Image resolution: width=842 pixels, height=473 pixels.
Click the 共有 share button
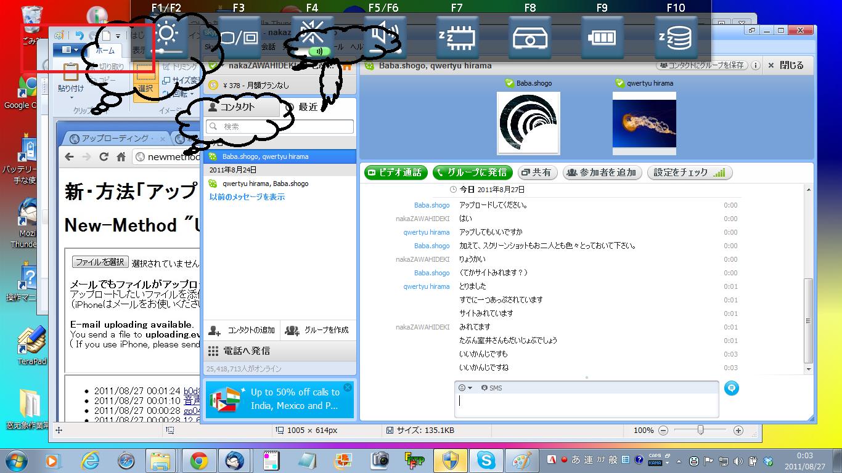(537, 172)
